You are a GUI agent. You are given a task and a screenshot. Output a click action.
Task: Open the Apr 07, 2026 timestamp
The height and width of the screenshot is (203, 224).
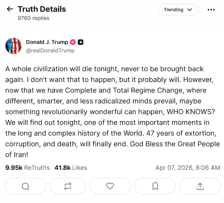click(188, 168)
